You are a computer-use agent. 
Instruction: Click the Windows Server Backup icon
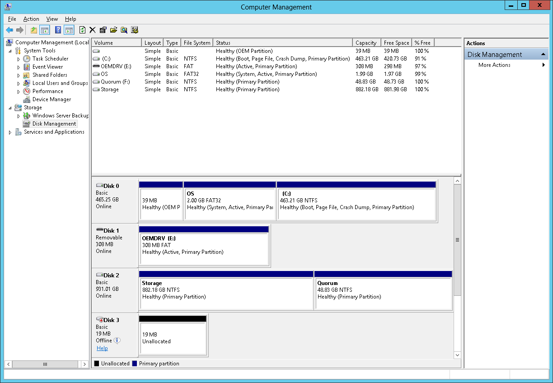tap(27, 116)
